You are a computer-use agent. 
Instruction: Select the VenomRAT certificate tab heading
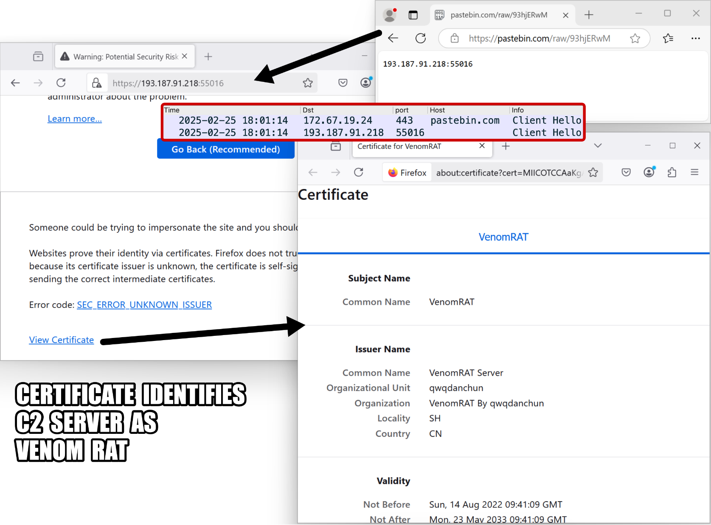[503, 237]
